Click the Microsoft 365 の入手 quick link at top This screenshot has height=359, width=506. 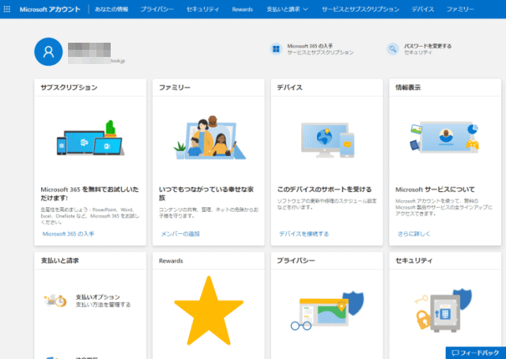click(310, 46)
